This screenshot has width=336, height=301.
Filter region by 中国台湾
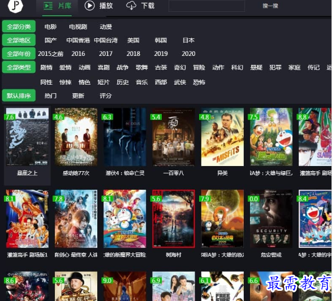(x=106, y=40)
